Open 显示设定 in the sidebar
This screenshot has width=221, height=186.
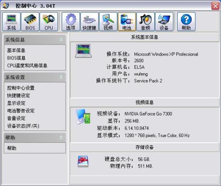coord(16,103)
